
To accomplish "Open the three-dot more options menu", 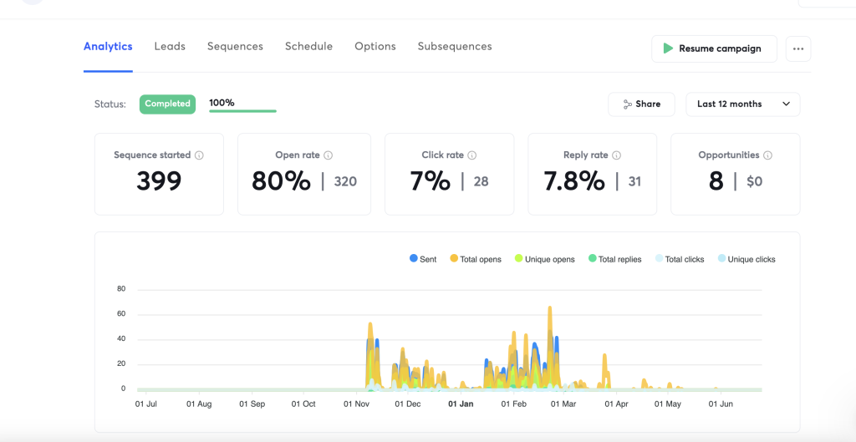I will click(x=798, y=48).
